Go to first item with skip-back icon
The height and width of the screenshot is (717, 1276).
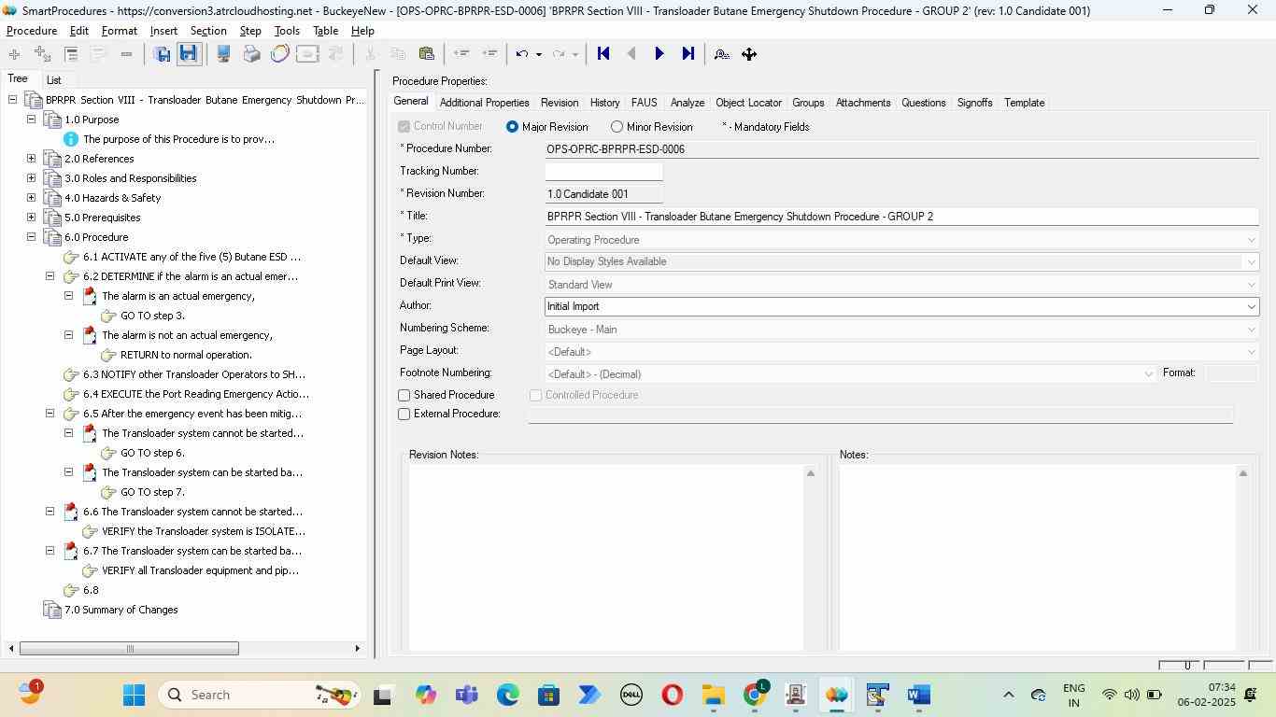coord(603,54)
